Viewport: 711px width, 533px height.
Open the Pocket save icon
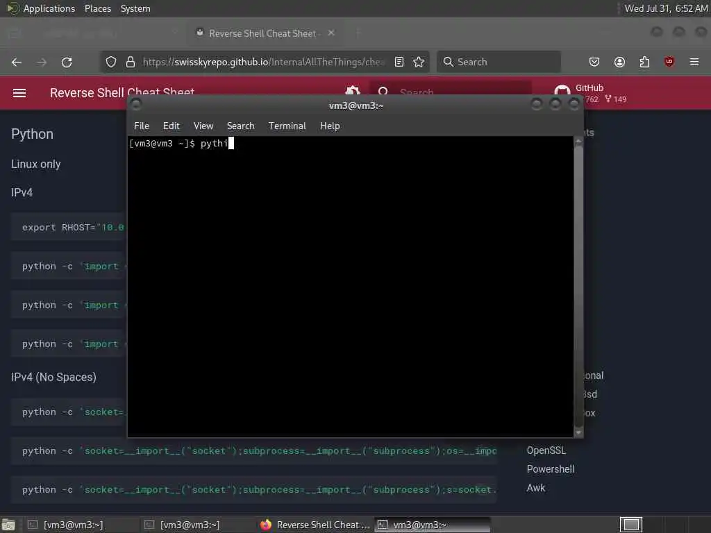point(594,62)
